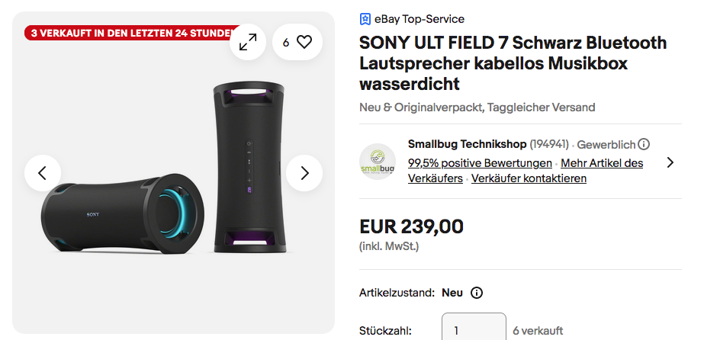The height and width of the screenshot is (340, 704).
Task: Show the previous product image
Action: coord(43,173)
